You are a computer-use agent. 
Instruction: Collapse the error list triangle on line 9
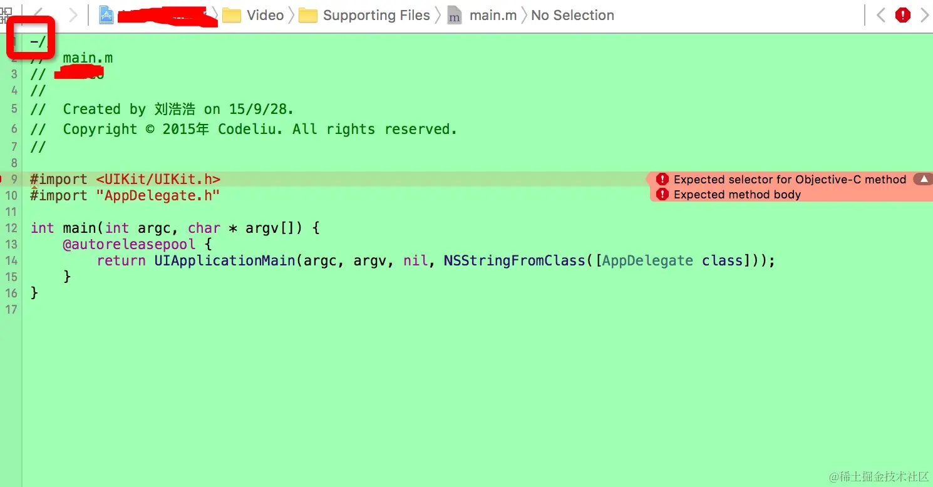pos(923,180)
